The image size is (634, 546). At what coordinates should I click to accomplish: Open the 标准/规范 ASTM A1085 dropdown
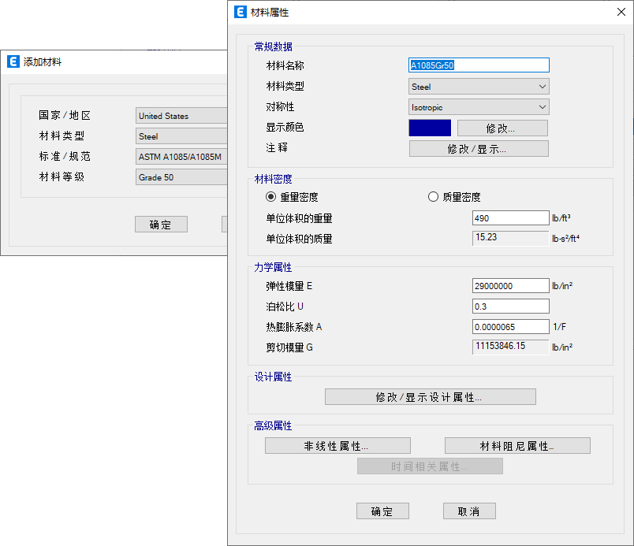pos(181,157)
